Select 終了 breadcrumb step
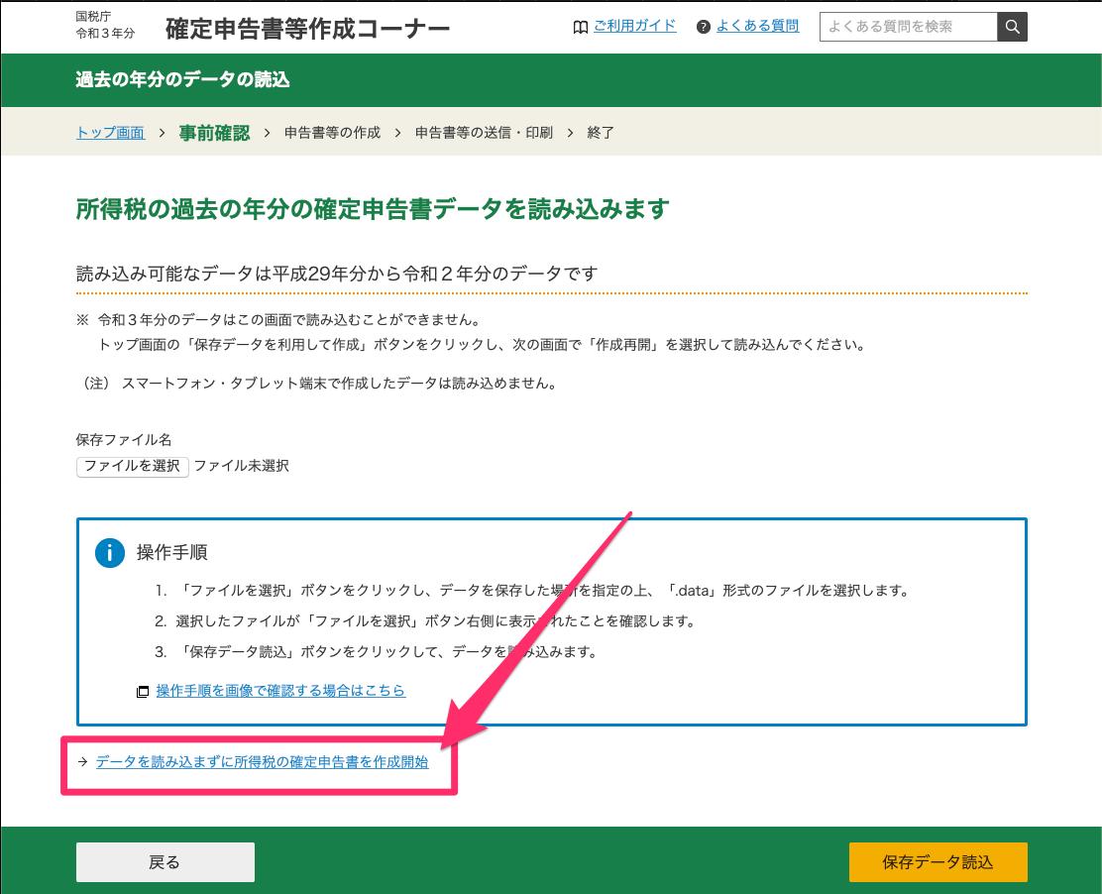The image size is (1102, 894). [601, 133]
